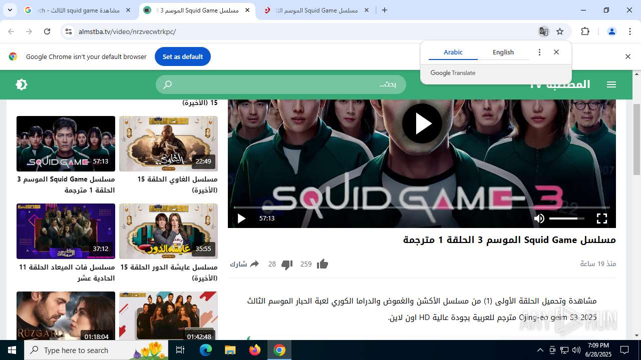641x360 pixels.
Task: Open system volume control in tray
Action: click(576, 350)
